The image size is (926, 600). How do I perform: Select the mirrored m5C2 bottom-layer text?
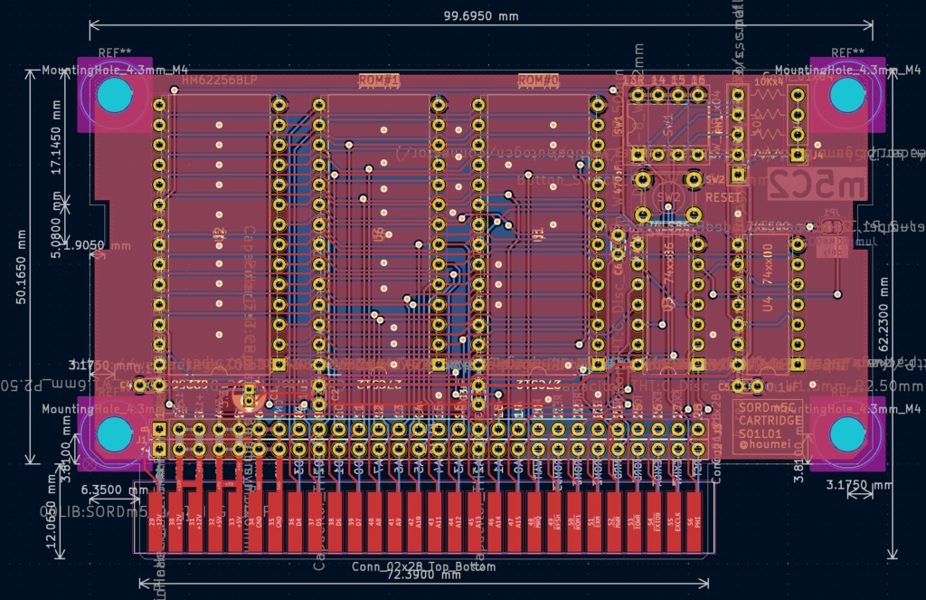(817, 184)
